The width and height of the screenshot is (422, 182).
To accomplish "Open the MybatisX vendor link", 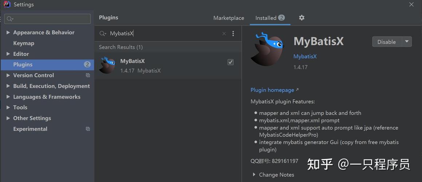I will click(x=305, y=56).
